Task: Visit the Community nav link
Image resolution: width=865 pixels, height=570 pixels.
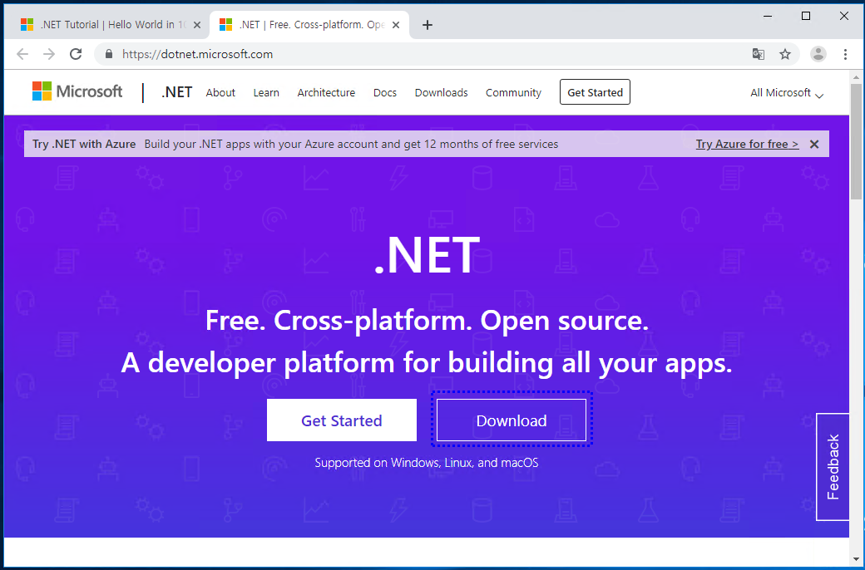Action: 514,92
